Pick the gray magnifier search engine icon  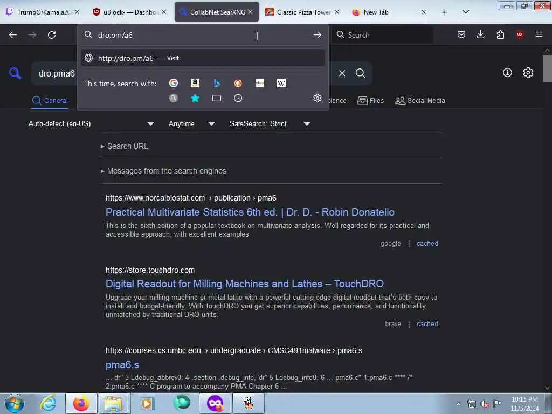click(173, 98)
